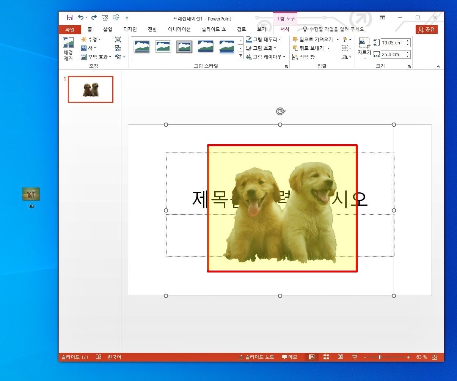
Task: Click the Redo arrow icon
Action: (x=94, y=17)
